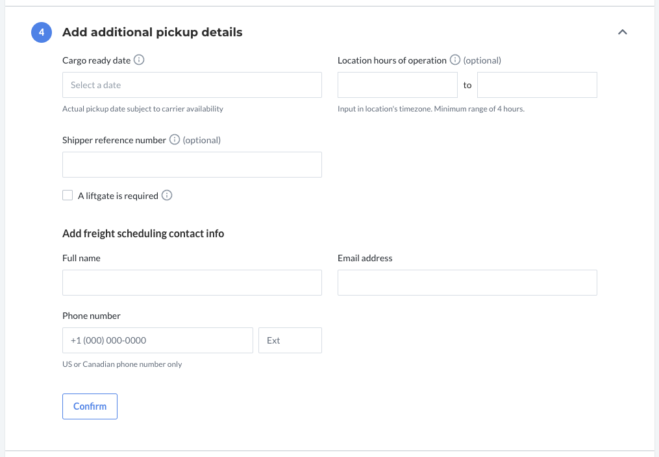The image size is (659, 457).
Task: Click Shipper reference number info icon
Action: click(175, 140)
